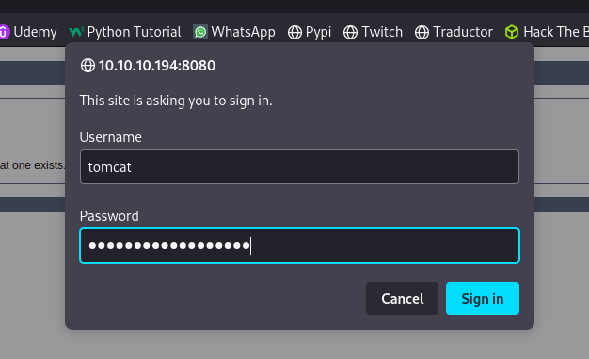
Task: Open the Traductor bookmark text
Action: pos(463,32)
